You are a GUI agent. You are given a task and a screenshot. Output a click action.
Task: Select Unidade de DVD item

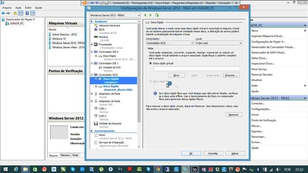coord(112,67)
